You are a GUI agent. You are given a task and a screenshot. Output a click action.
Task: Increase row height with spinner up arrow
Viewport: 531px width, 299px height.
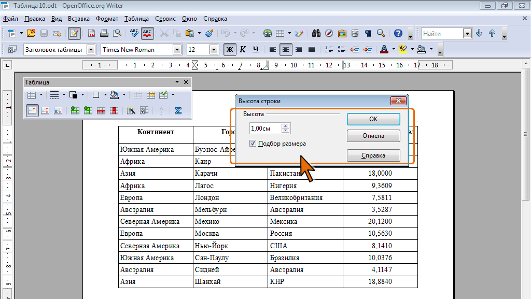(x=286, y=126)
